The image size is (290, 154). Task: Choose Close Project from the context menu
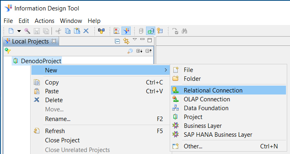click(x=101, y=140)
